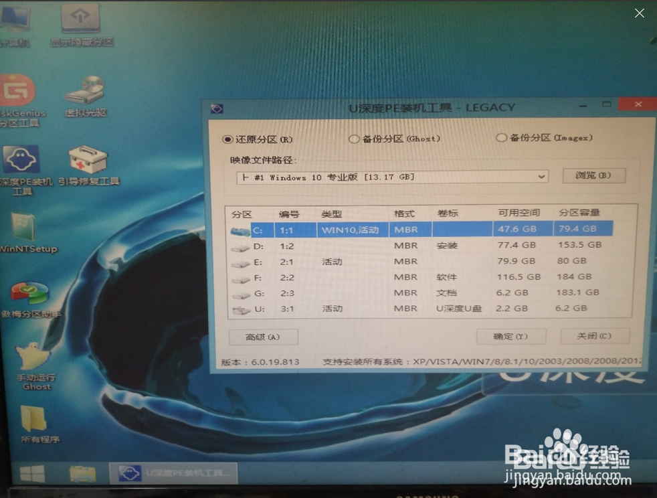Viewport: 657px width, 498px height.
Task: Click the Windows 10 专业版 image path combo box
Action: coord(392,177)
